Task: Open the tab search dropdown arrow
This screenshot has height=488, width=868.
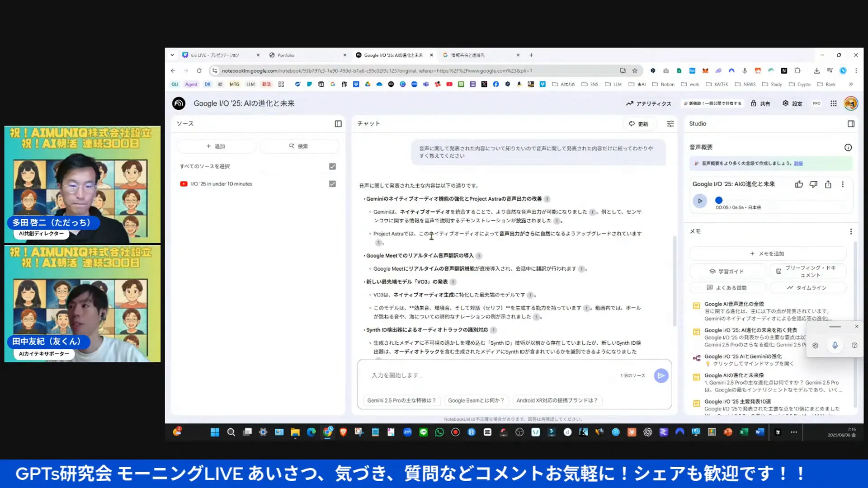Action: point(172,55)
